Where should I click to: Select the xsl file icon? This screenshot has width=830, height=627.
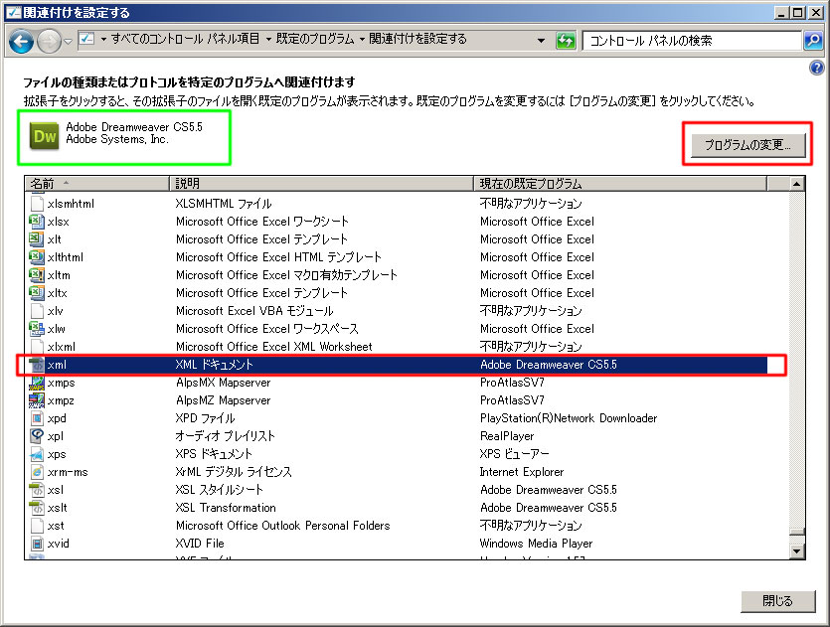(x=37, y=490)
